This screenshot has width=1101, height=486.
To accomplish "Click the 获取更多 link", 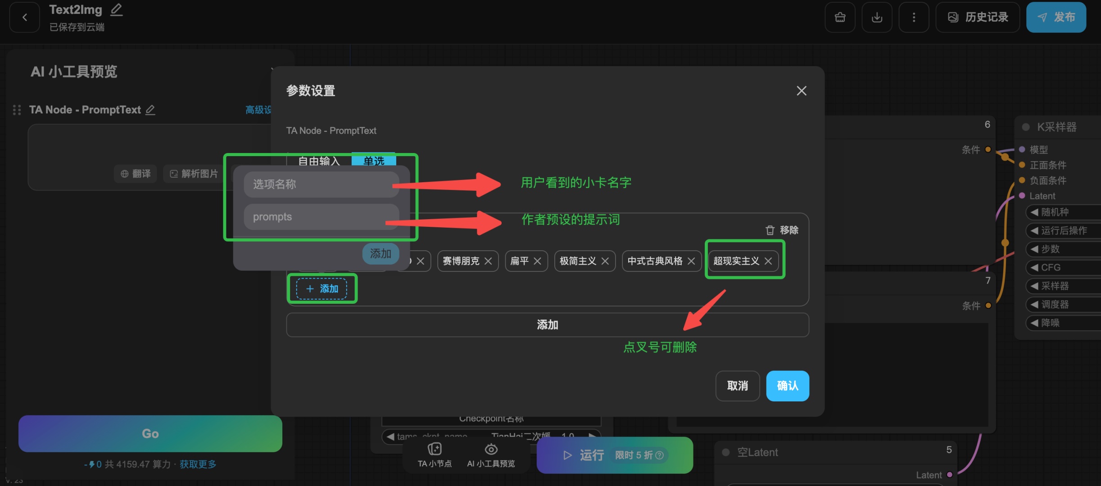I will tap(198, 464).
